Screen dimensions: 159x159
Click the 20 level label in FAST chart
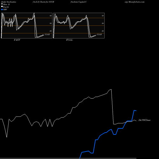tap(51, 31)
